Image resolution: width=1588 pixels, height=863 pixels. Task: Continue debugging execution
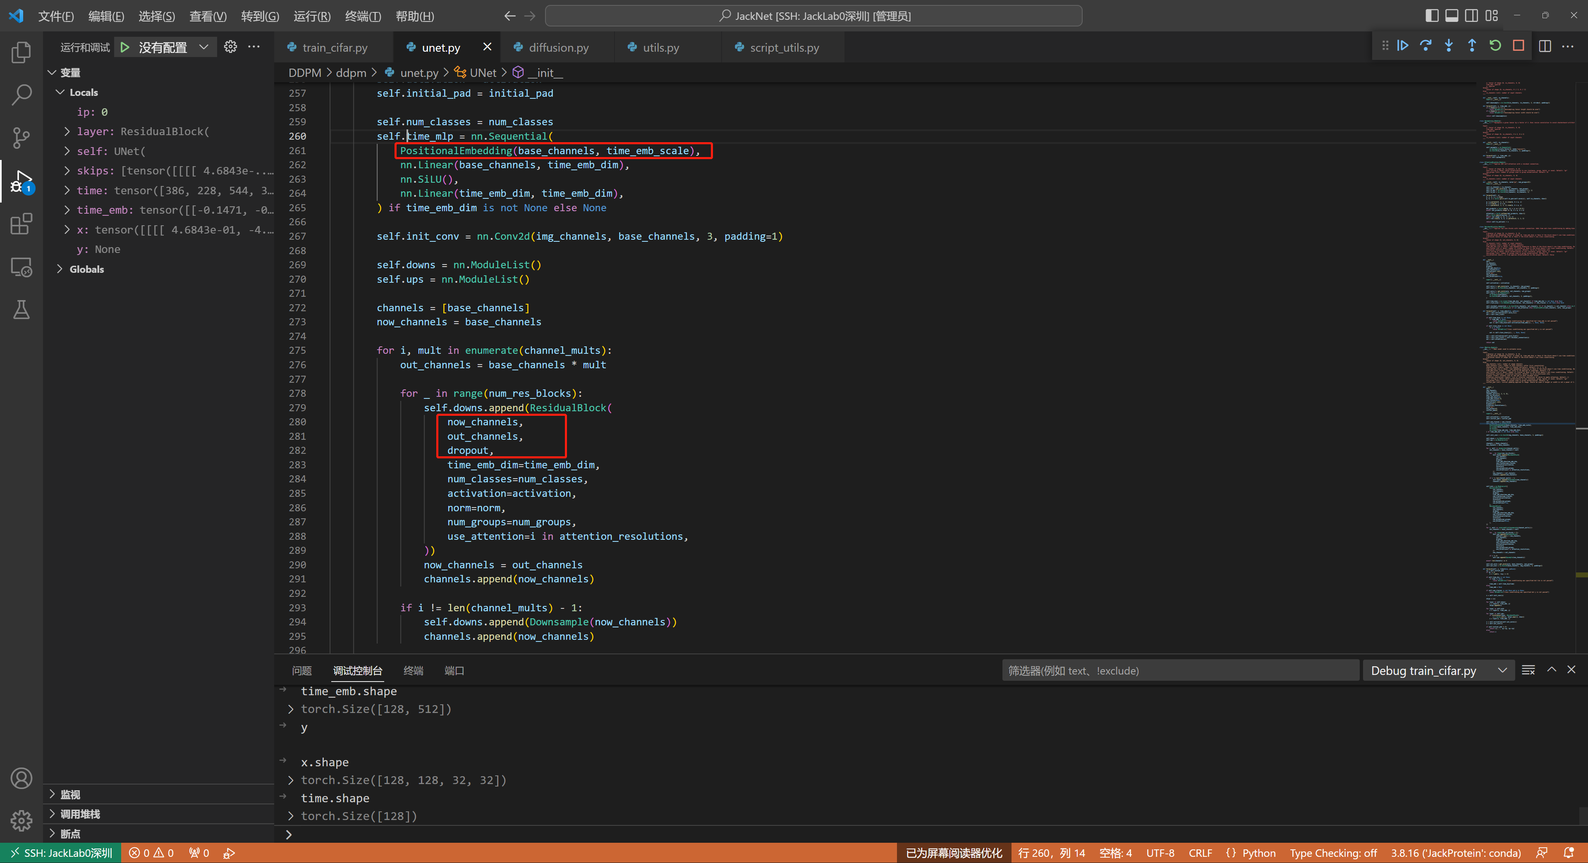pyautogui.click(x=1402, y=45)
